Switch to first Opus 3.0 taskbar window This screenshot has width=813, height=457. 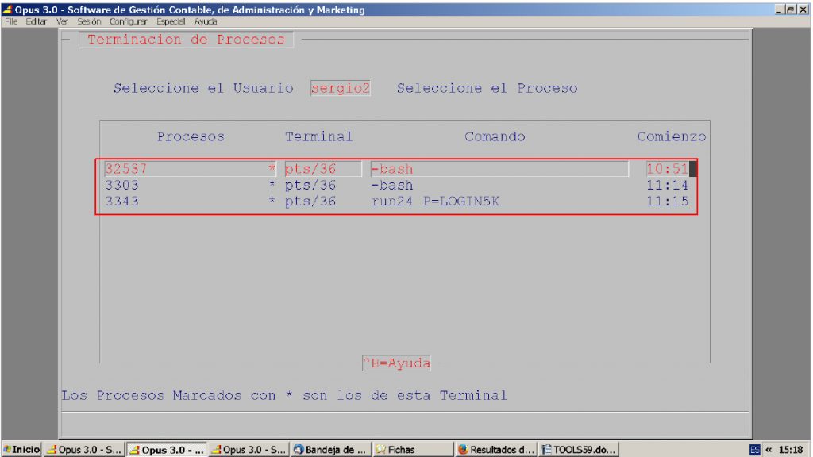click(x=84, y=449)
